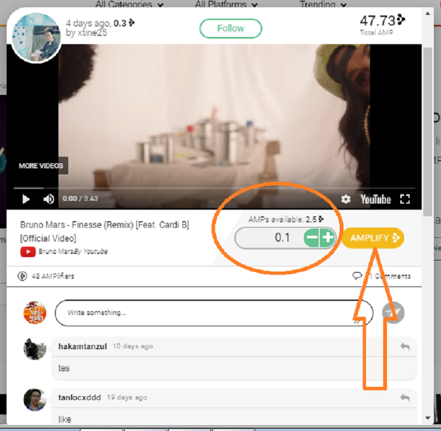The height and width of the screenshot is (431, 441).
Task: Follow user xtine25
Action: pos(230,28)
